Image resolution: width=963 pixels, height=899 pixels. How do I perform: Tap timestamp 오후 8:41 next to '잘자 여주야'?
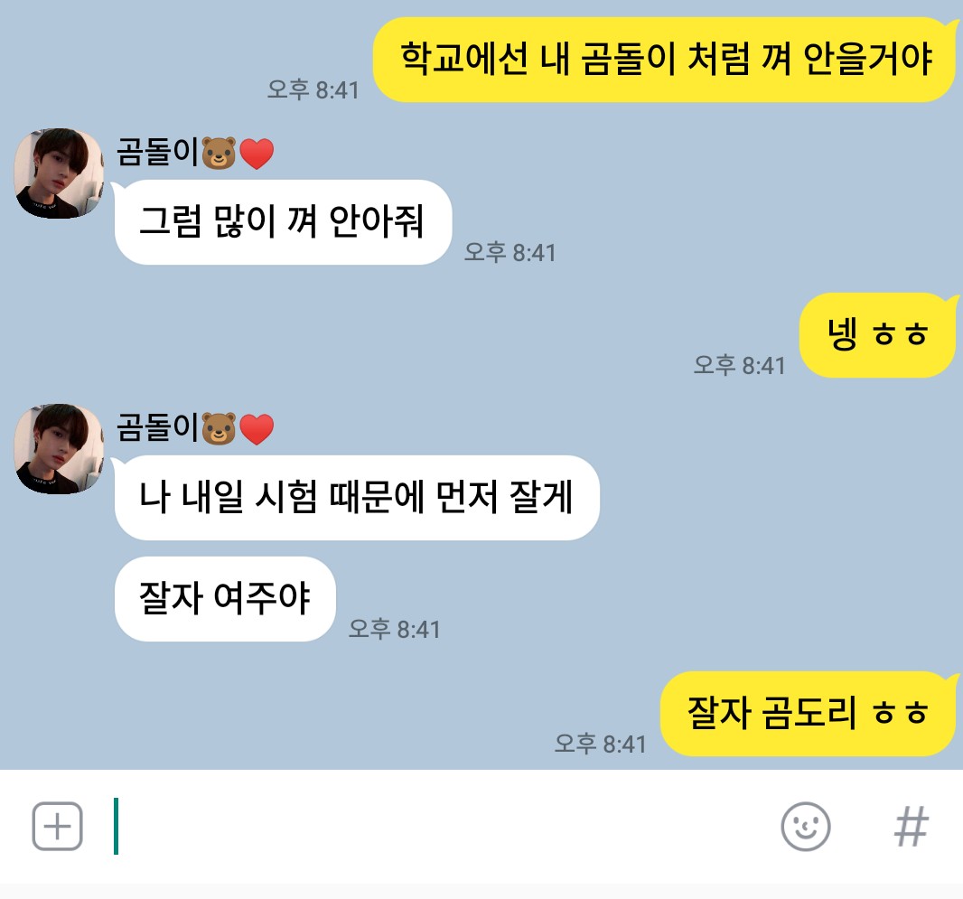394,629
